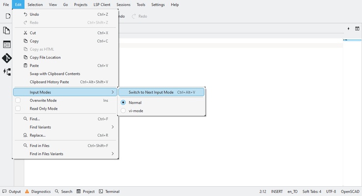Click the 2:12 cursor position indicator
Viewport: 362px width, 196px height.
pos(262,192)
